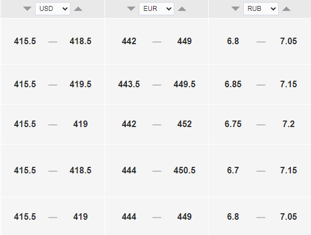Select the 449.5 EUR sell rate
This screenshot has height=235, width=311.
[x=184, y=85]
